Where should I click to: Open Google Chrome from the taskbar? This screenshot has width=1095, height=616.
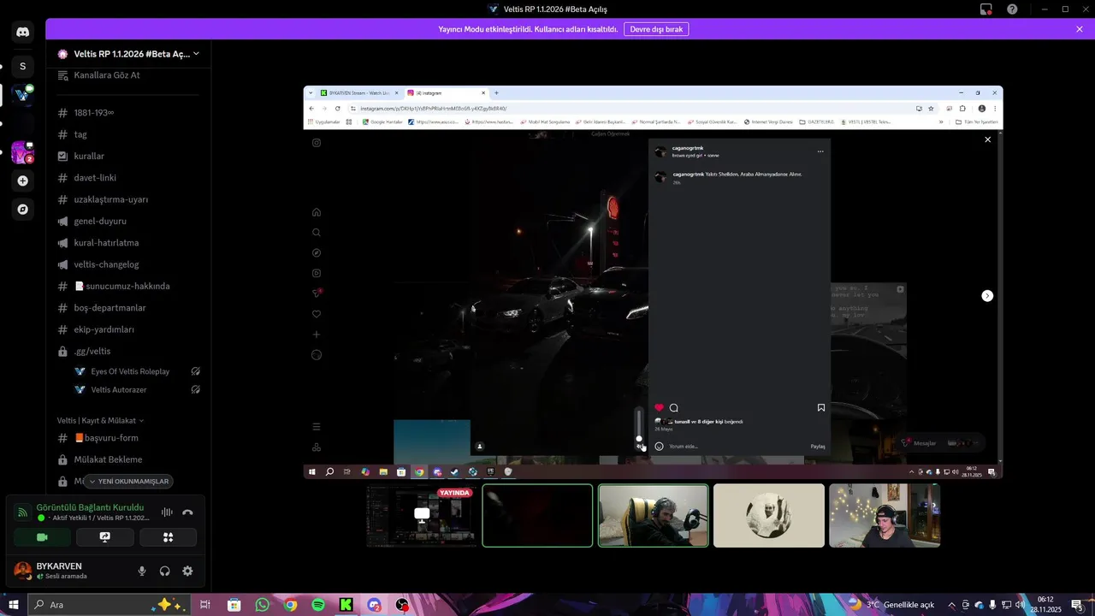291,605
